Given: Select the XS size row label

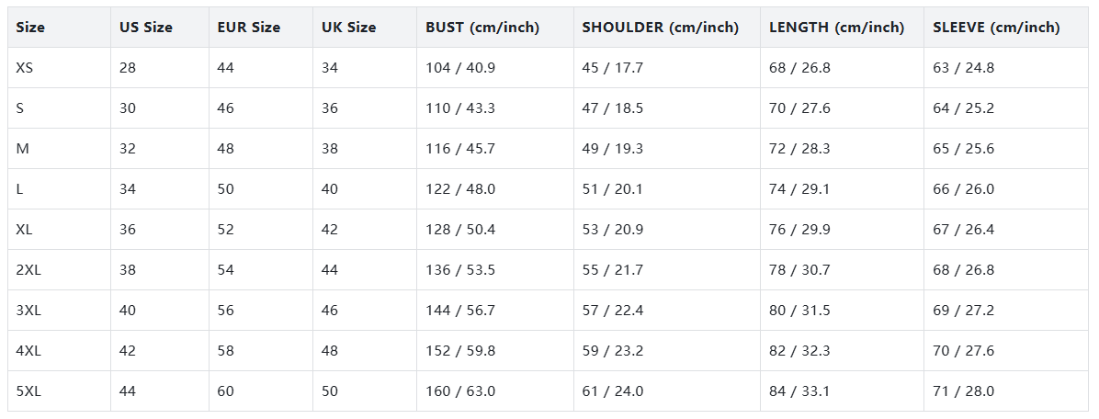Looking at the screenshot, I should pyautogui.click(x=27, y=68).
